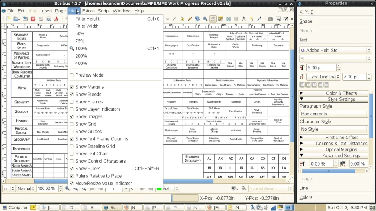Toggle the Preview Mode checkbox
Screen dimensions: 376x211
coord(72,75)
